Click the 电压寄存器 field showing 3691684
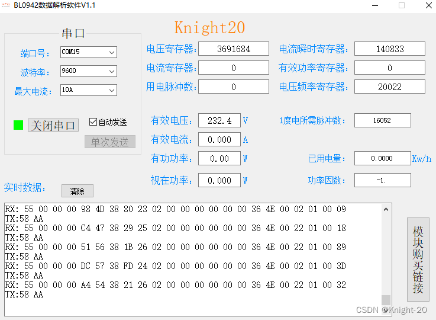436x320 pixels. 234,49
